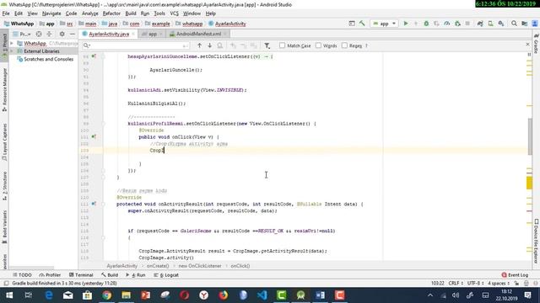Click the Make Project hammer icon
Image resolution: width=540 pixels, height=303 pixels.
coord(362,24)
